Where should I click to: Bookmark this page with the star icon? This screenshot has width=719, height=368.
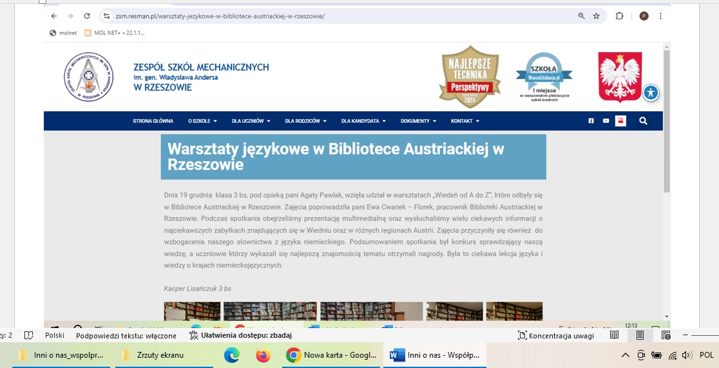coord(597,16)
